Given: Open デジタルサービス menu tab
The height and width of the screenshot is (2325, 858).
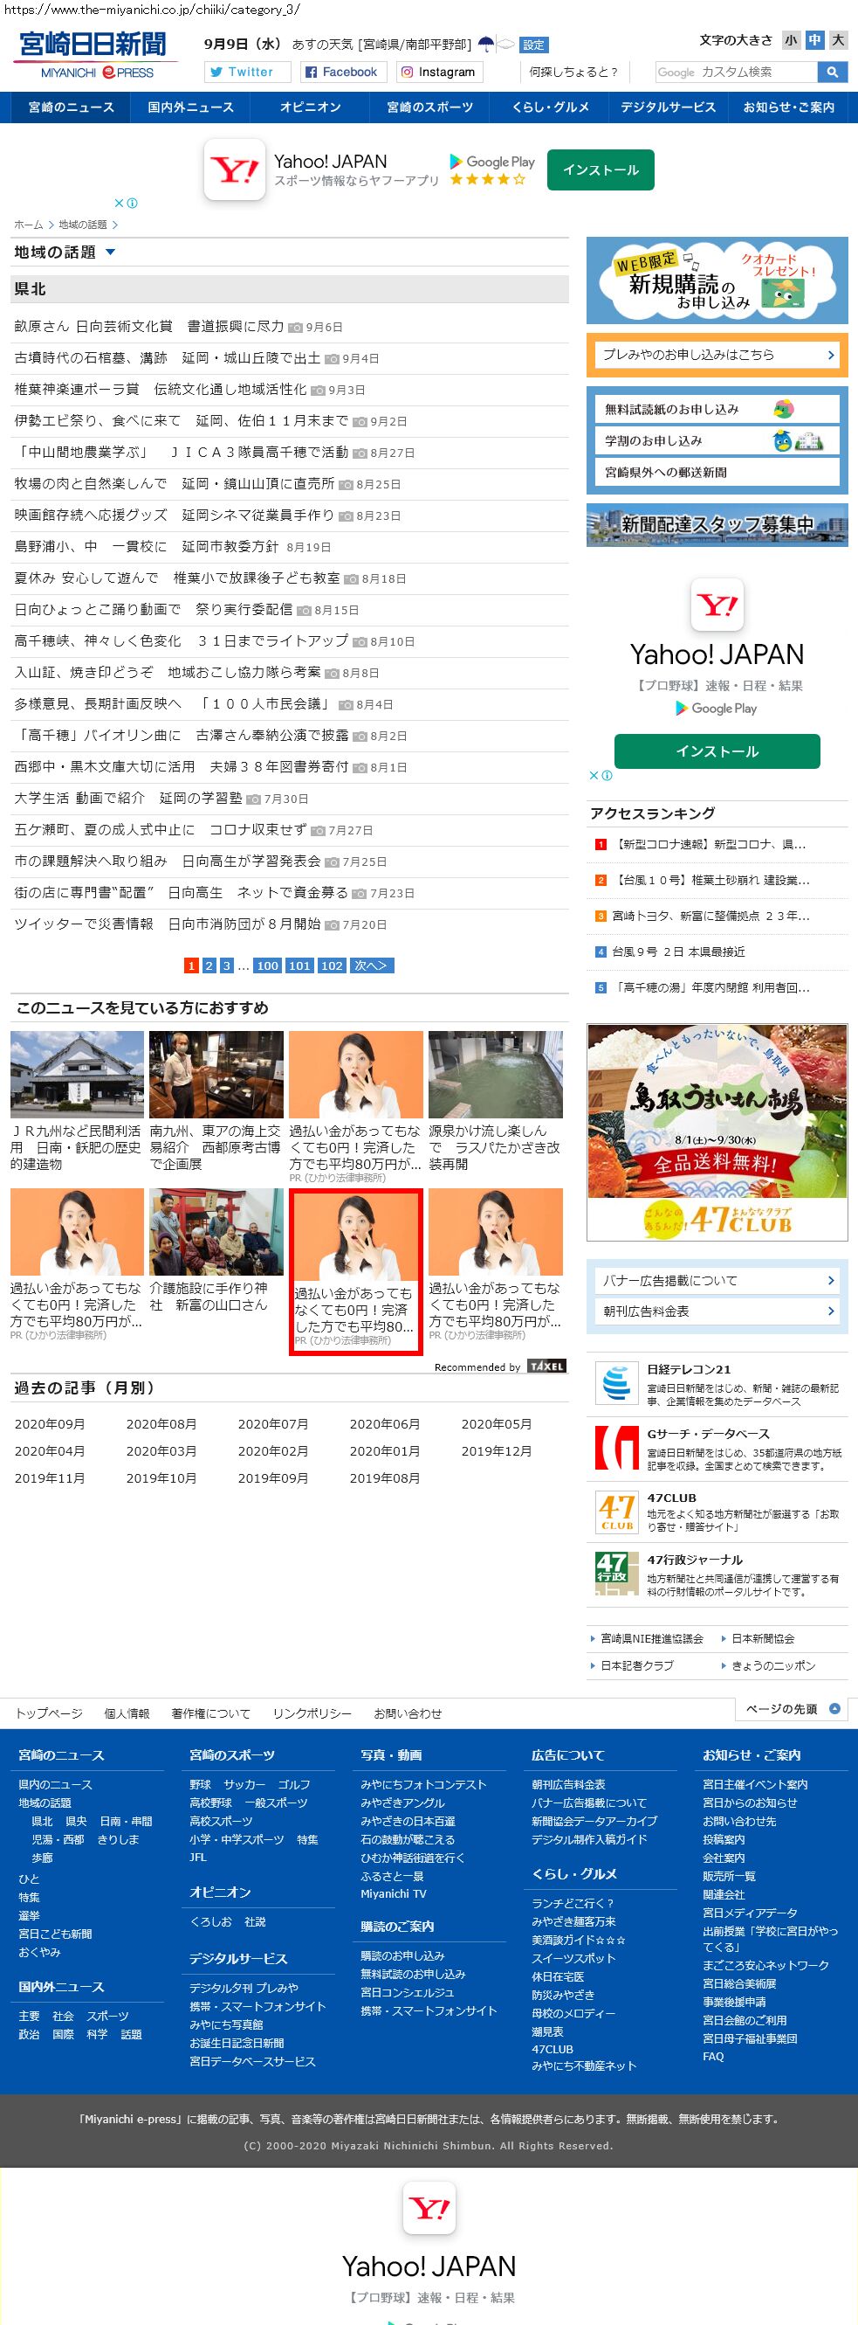Looking at the screenshot, I should click(668, 107).
